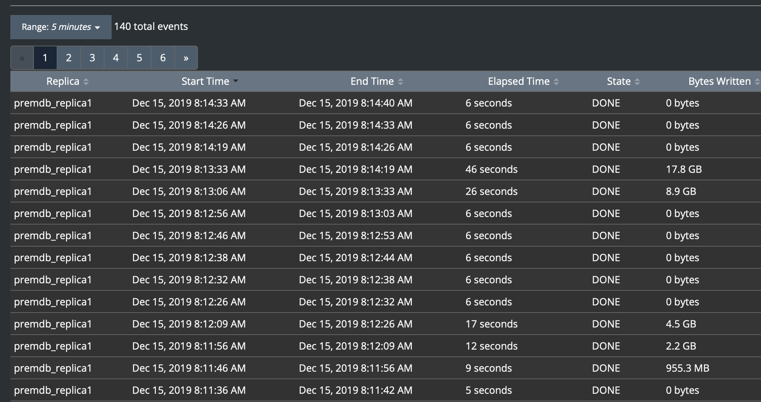This screenshot has width=761, height=402.
Task: Click the Start Time column header
Action: tap(205, 82)
